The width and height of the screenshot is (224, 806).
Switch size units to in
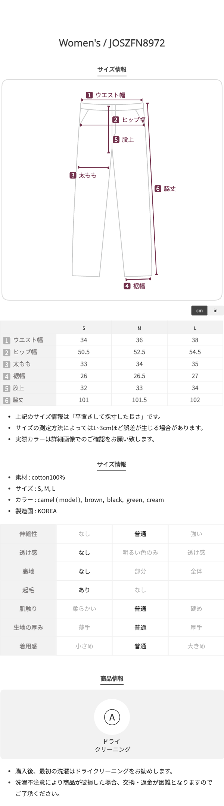215,311
